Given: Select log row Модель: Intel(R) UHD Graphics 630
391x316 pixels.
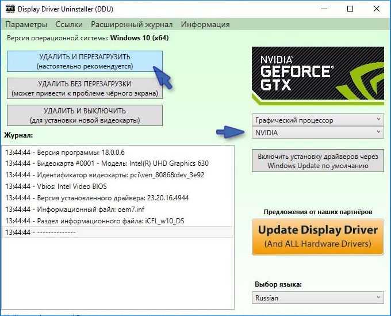Looking at the screenshot, I should 118,163.
